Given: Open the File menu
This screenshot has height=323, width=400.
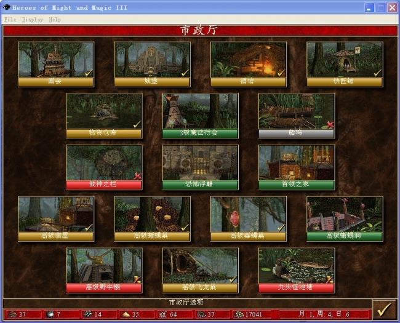Looking at the screenshot, I should (x=10, y=20).
